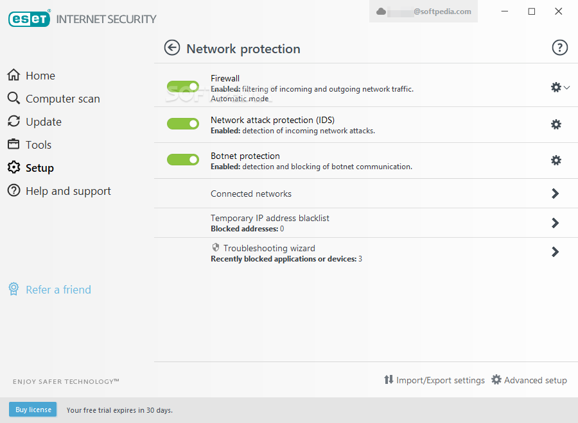The image size is (578, 423).
Task: Toggle the Firewall switch off
Action: click(x=183, y=87)
